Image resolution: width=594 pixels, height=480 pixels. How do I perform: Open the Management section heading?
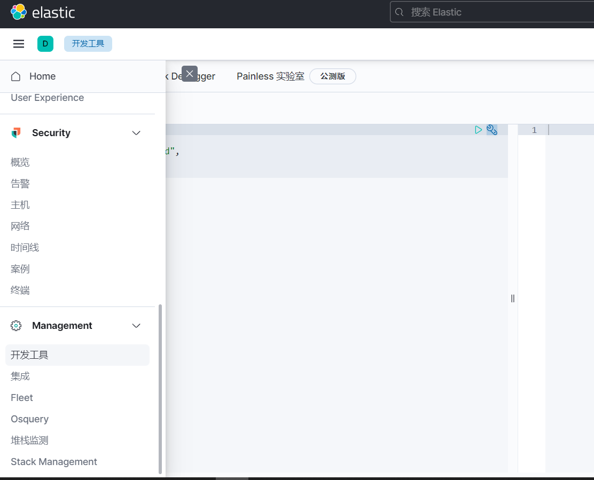62,326
